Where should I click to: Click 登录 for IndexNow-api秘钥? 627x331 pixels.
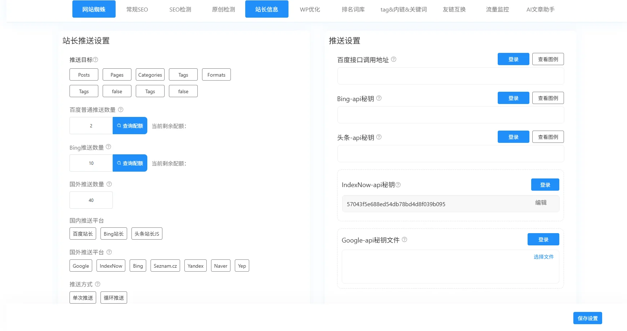point(545,185)
